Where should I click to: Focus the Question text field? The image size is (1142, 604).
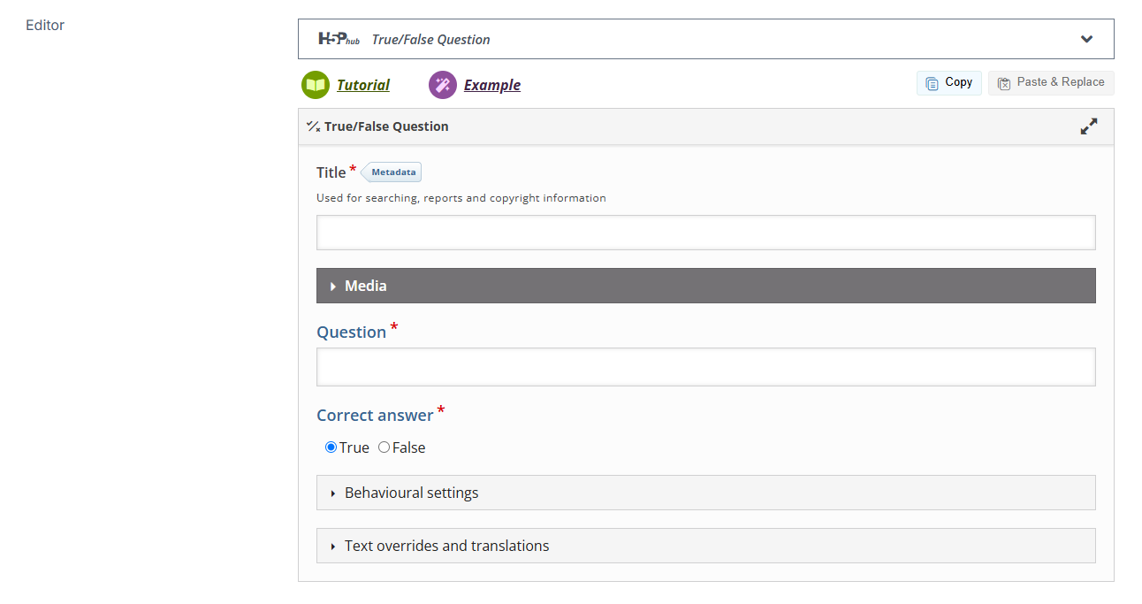706,366
